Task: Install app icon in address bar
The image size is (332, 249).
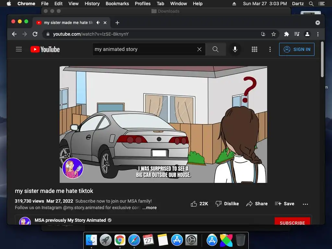Action: click(x=263, y=34)
